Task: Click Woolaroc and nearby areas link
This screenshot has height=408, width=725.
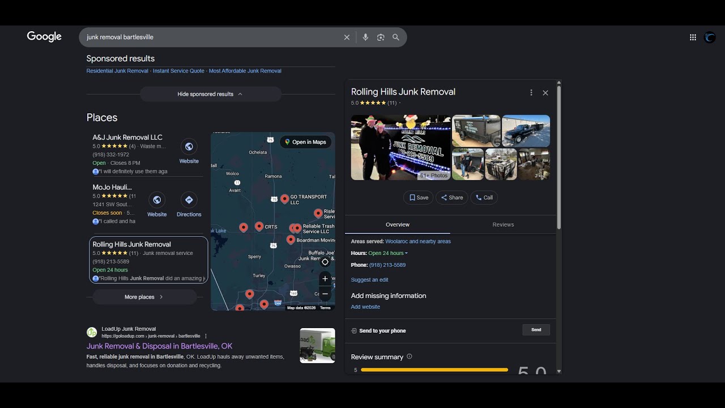Action: (418, 241)
